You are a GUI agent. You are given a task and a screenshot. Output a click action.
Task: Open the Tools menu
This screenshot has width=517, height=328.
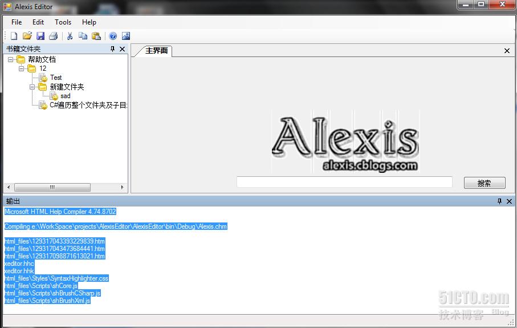tap(63, 22)
